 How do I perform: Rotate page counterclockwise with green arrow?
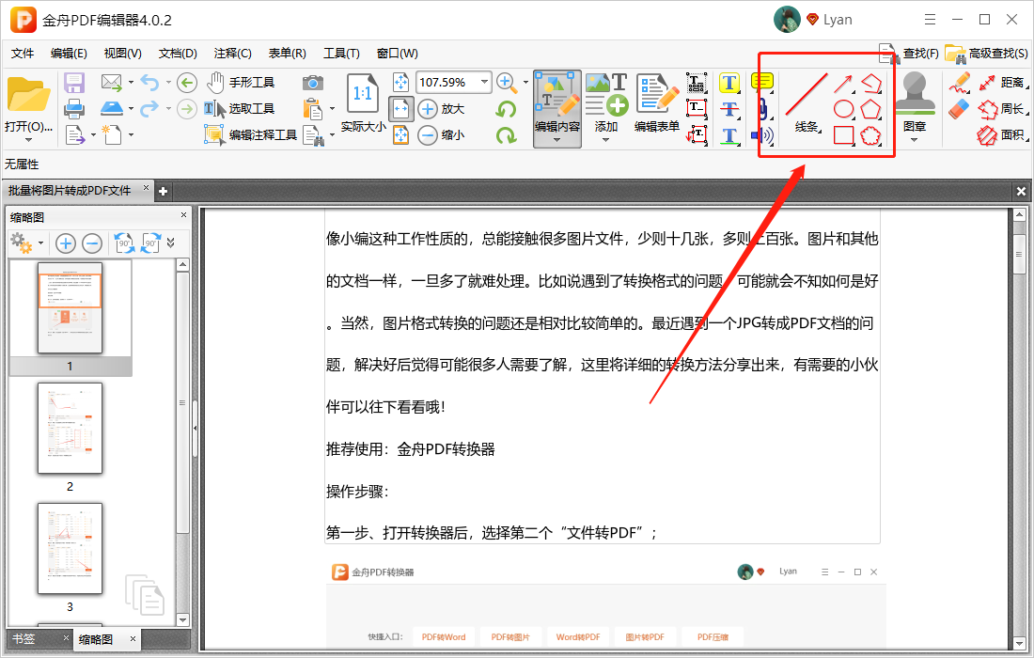[x=506, y=109]
